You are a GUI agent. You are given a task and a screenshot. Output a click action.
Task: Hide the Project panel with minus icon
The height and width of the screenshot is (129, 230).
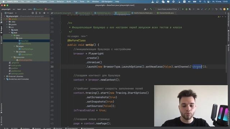48,13
